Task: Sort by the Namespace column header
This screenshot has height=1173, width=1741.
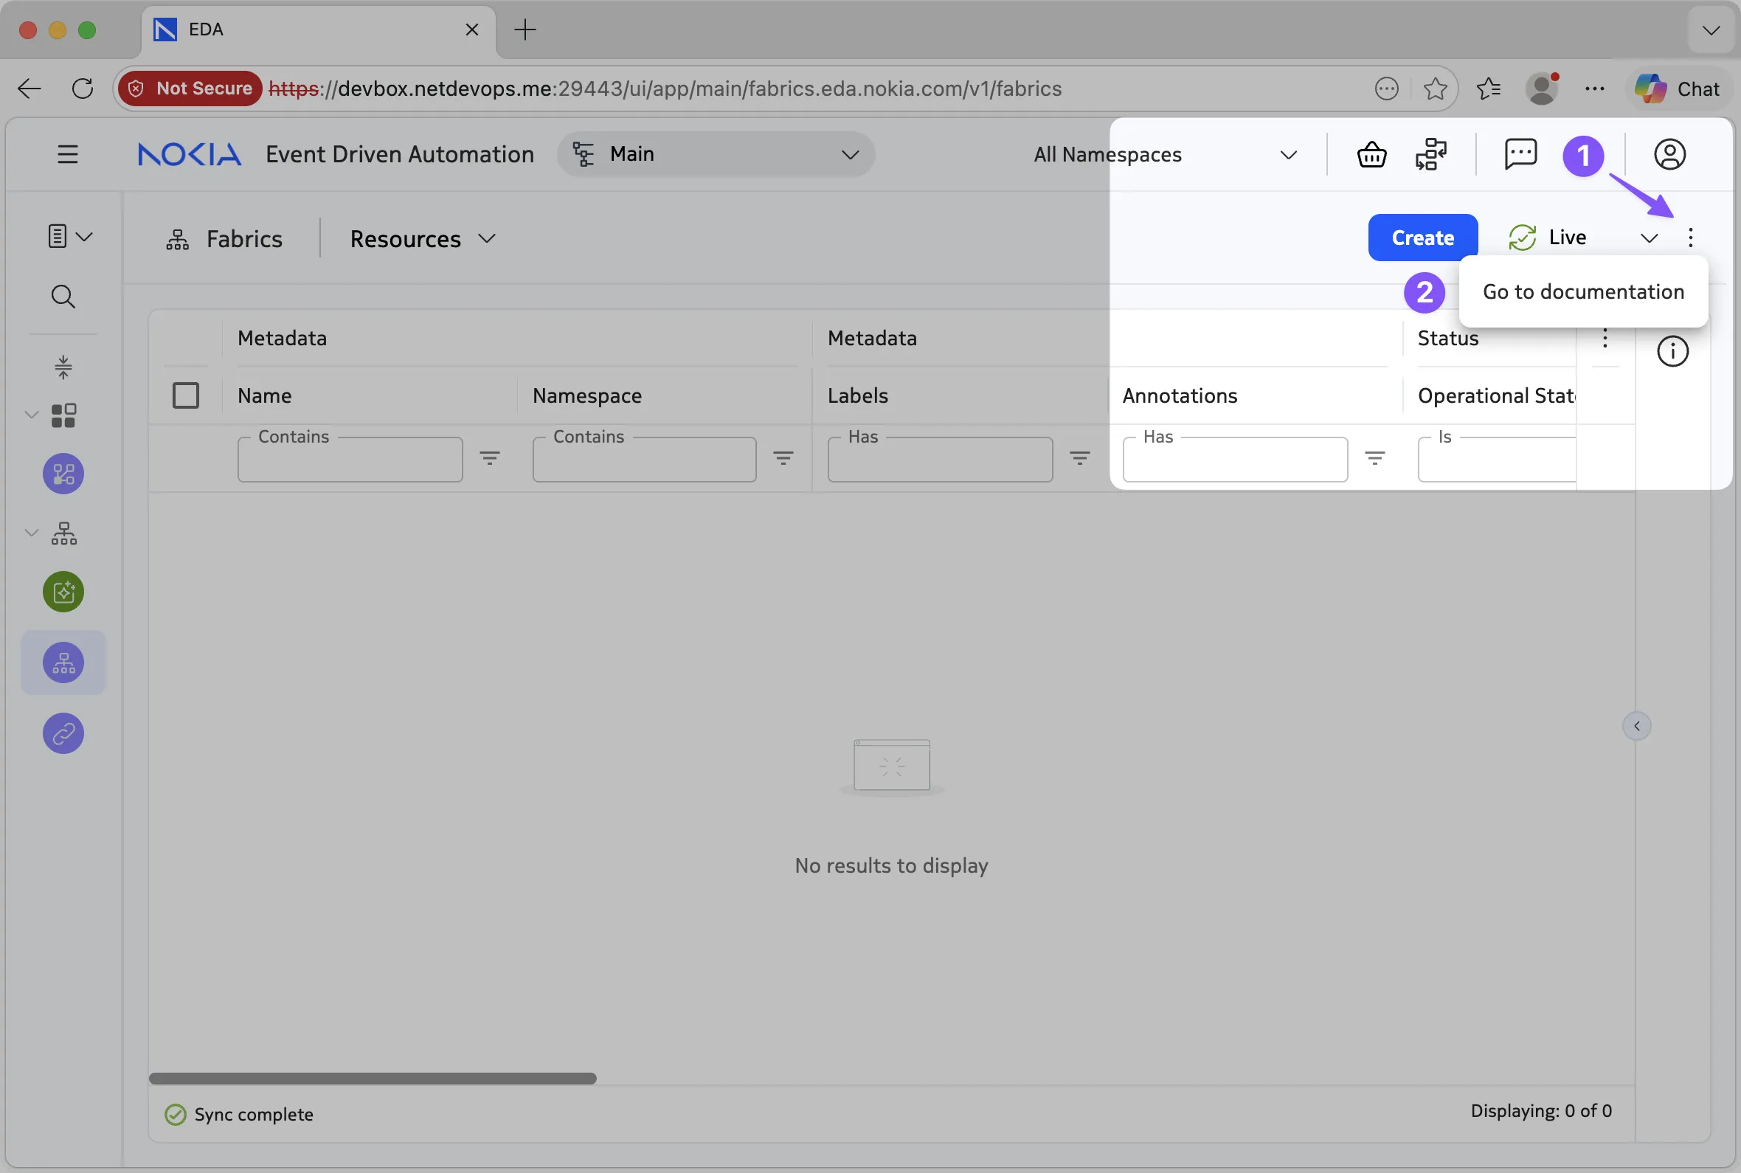Action: point(587,395)
